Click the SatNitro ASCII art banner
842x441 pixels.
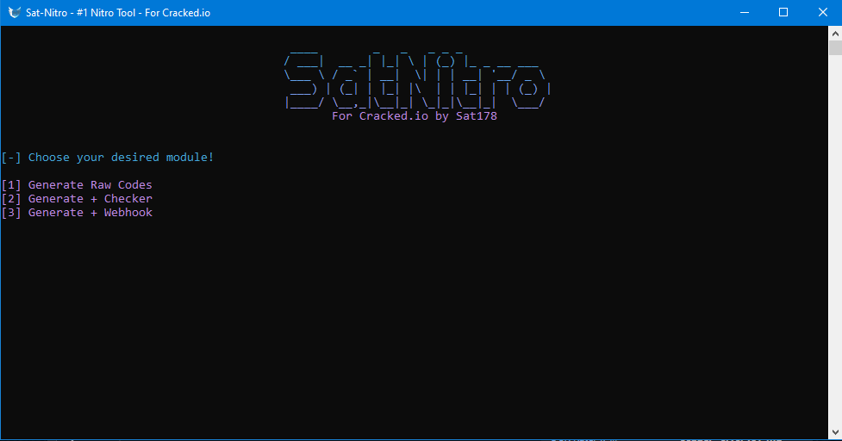click(x=417, y=80)
